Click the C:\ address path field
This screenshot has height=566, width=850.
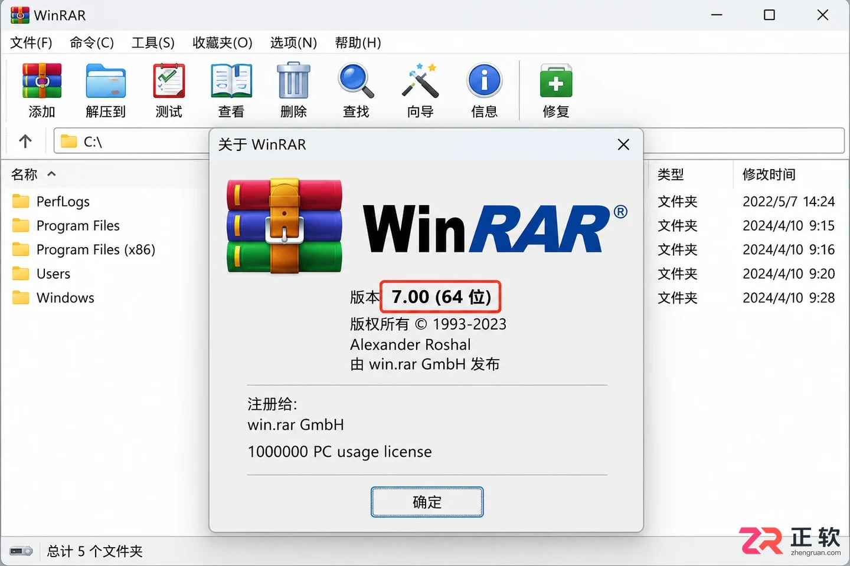point(449,141)
